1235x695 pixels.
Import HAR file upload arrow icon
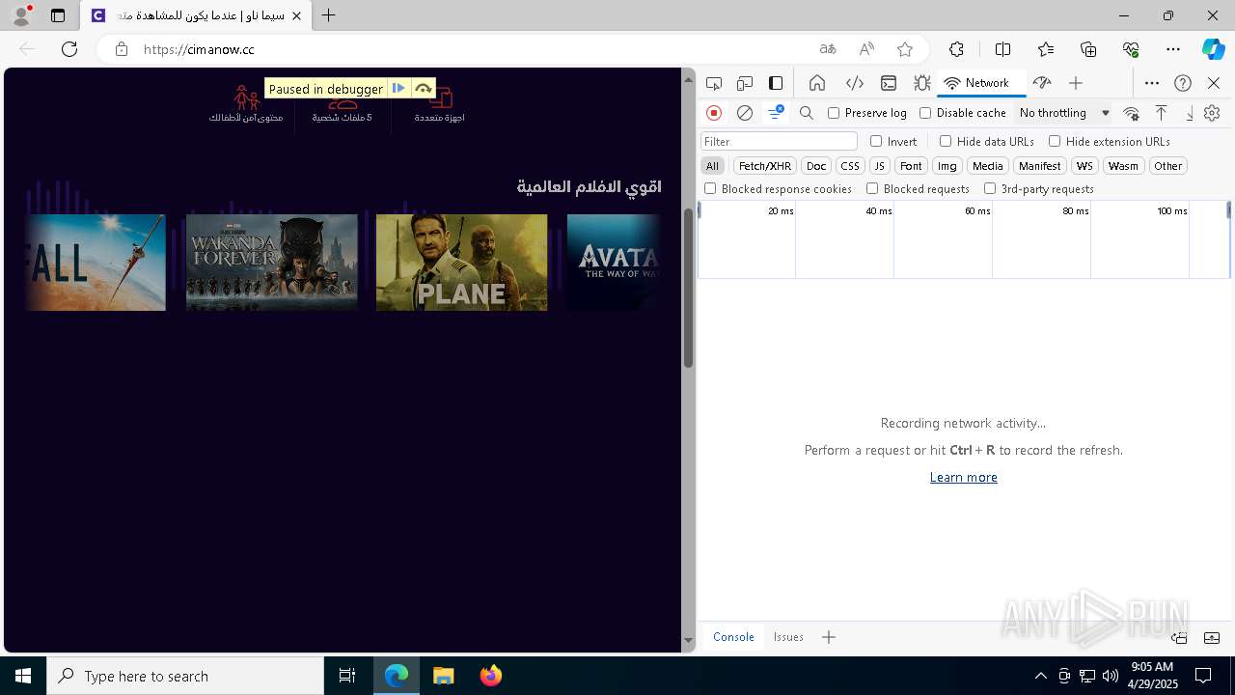1162,113
